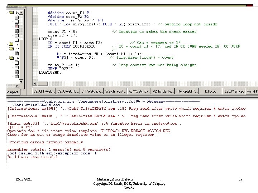
Task: Open the WatchRegist... tab
Action: click(115, 91)
